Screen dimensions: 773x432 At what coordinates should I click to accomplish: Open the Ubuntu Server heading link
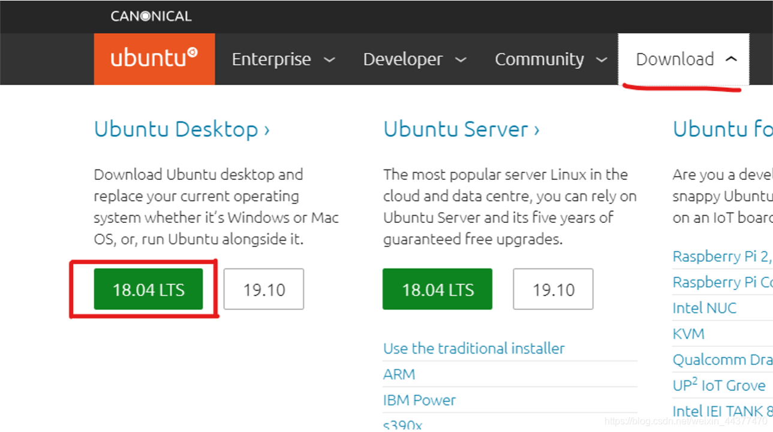point(461,129)
